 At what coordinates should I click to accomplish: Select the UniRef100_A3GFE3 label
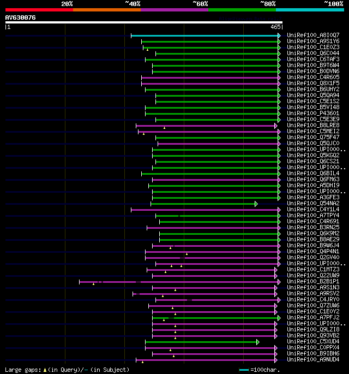313,197
